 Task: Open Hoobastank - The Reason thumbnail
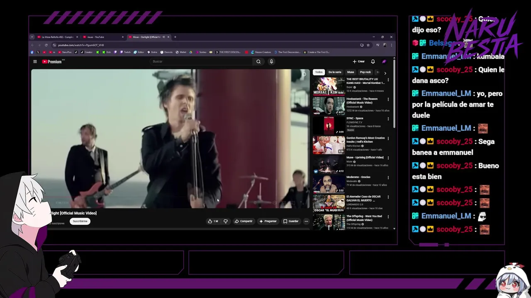click(x=329, y=106)
